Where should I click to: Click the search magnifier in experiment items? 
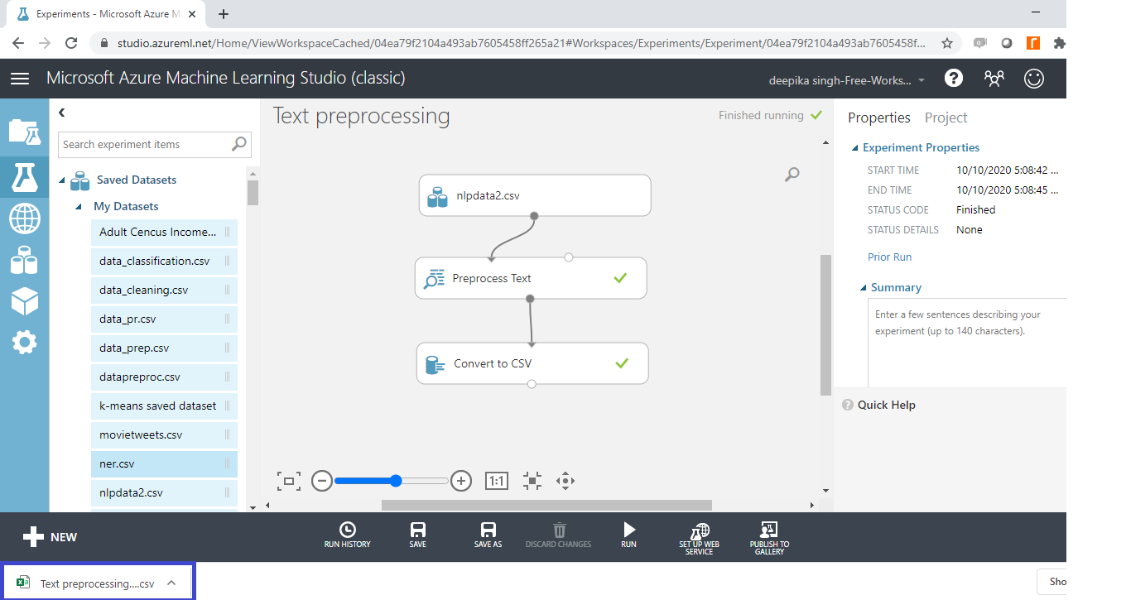(238, 144)
